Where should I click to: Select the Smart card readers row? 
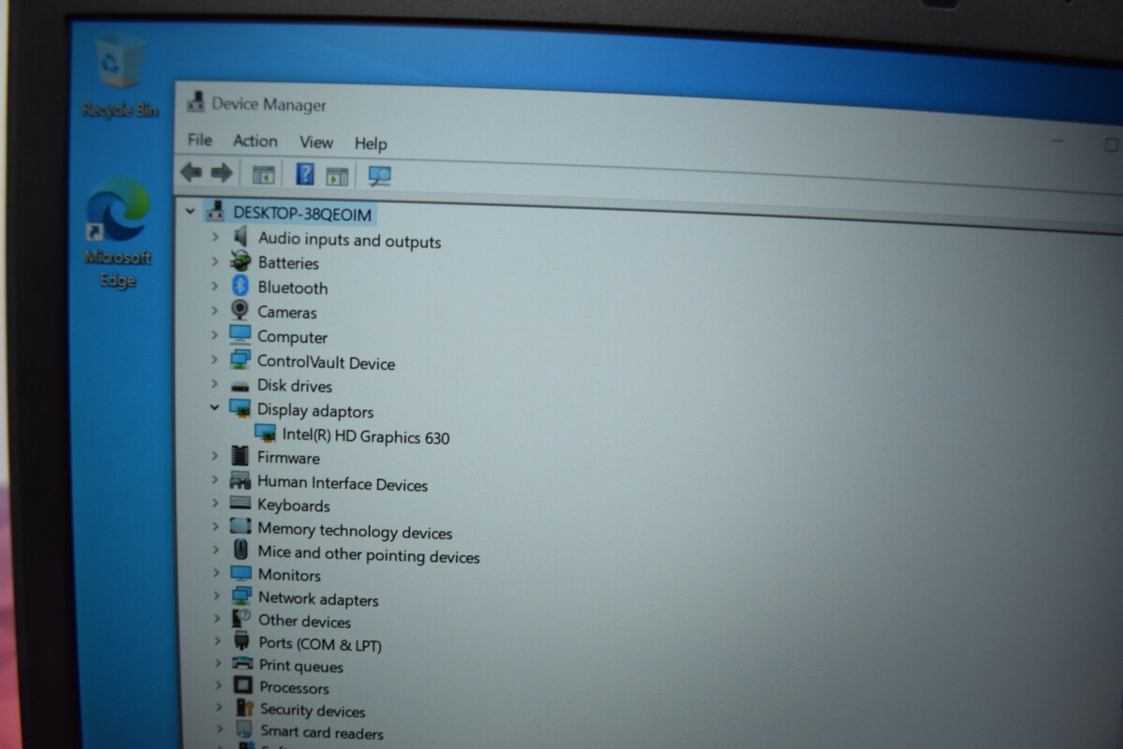(x=322, y=732)
